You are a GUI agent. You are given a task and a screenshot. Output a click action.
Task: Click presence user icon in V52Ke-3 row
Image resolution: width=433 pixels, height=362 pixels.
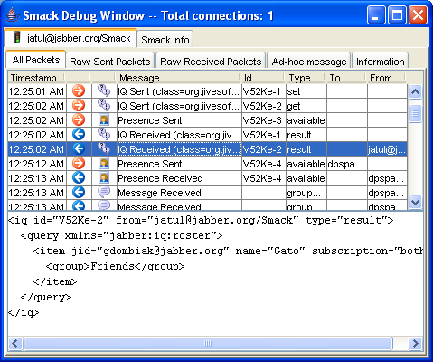coord(104,119)
